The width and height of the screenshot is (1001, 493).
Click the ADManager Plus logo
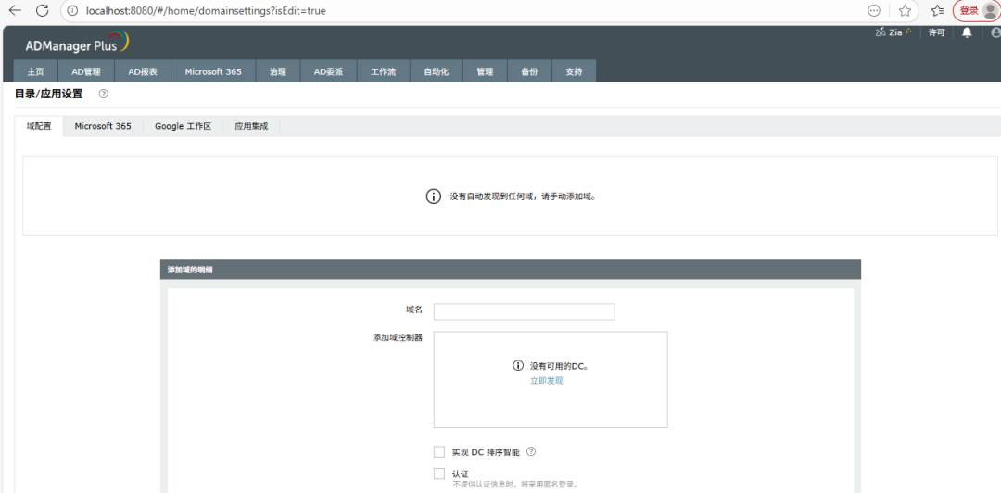[77, 43]
